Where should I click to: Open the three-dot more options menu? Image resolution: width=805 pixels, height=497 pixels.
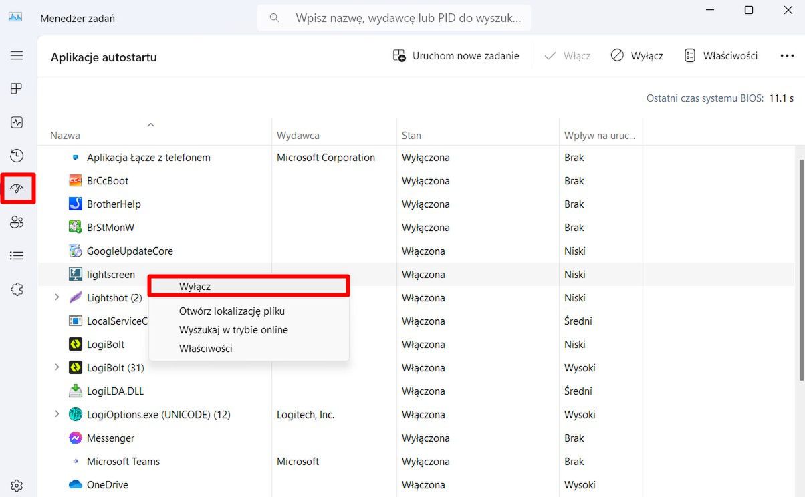click(x=787, y=55)
